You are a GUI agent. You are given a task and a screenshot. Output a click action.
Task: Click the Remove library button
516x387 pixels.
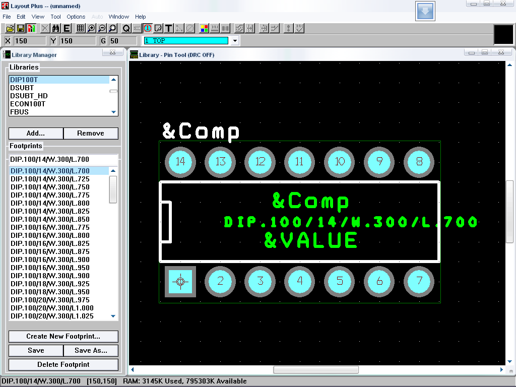[91, 133]
